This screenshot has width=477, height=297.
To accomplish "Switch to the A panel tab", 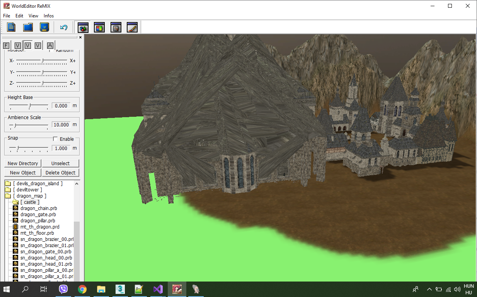I will 50,45.
